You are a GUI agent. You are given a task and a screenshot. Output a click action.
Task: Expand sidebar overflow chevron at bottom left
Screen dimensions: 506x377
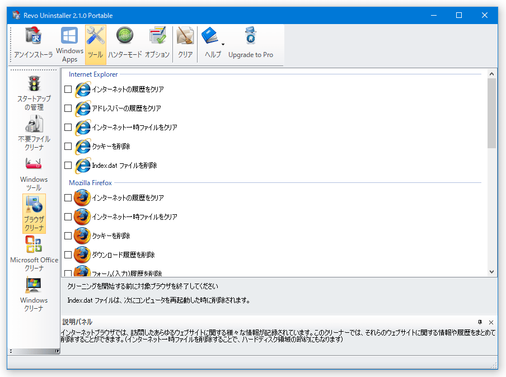click(x=11, y=351)
